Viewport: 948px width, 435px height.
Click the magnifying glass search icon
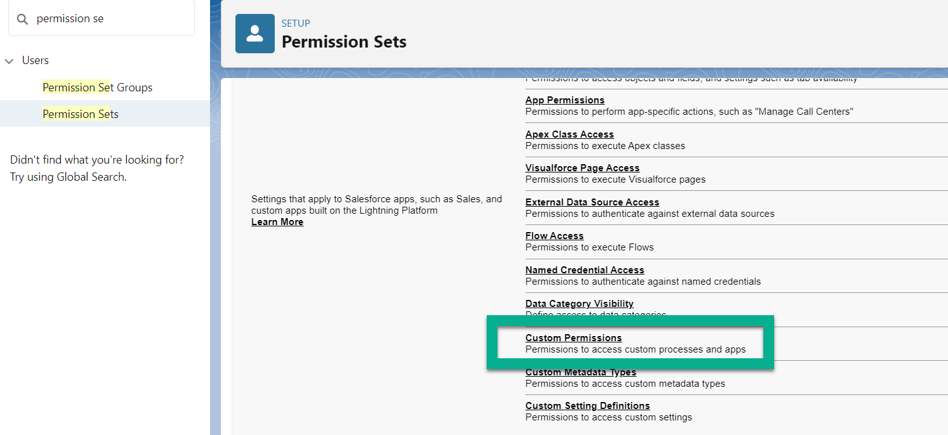(x=22, y=18)
